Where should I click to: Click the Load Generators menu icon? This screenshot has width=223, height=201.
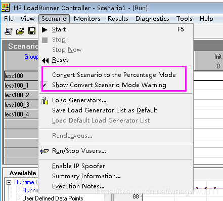tap(44, 100)
